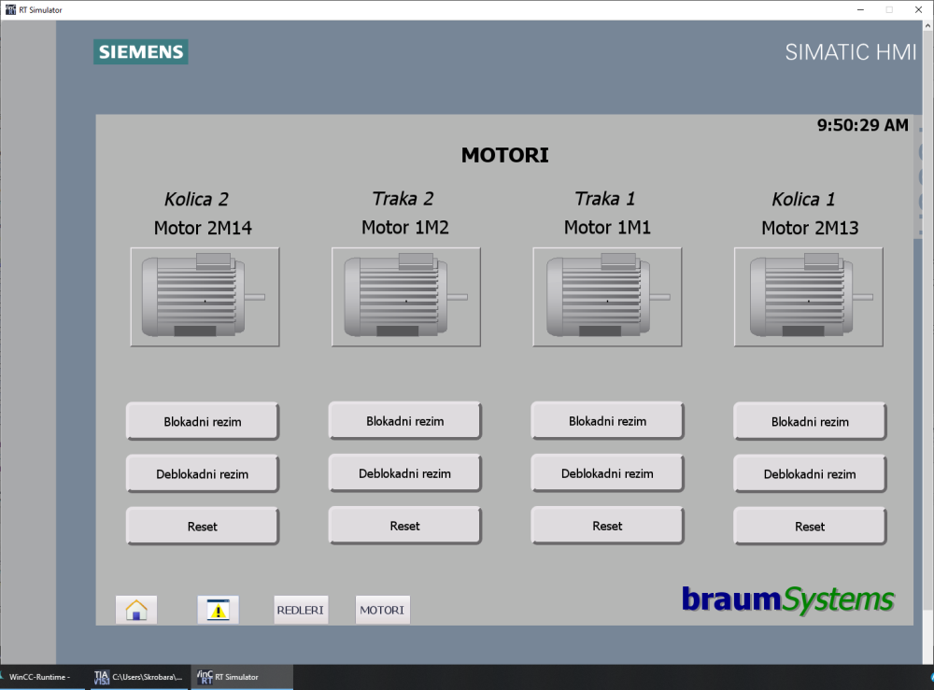Open the alarm warning screen icon
This screenshot has width=934, height=690.
click(x=219, y=610)
